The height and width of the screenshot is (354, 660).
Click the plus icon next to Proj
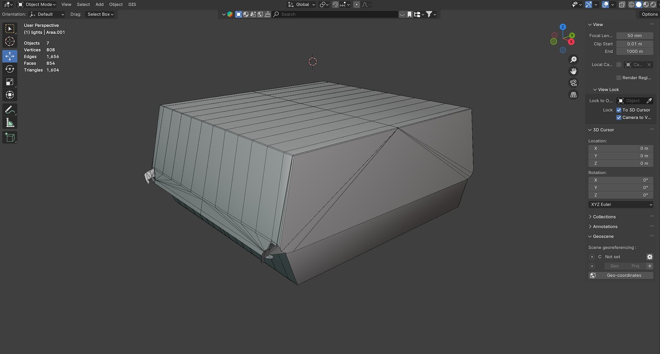coord(649,266)
